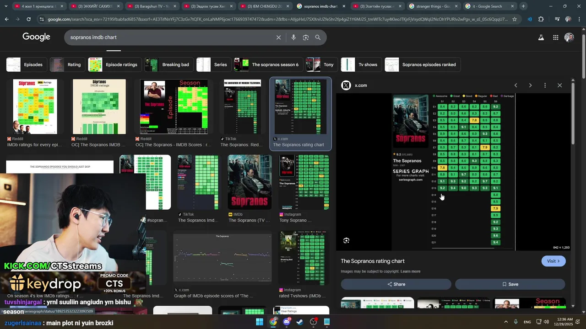
Task: Filter by Tv shows chip
Action: [361, 64]
